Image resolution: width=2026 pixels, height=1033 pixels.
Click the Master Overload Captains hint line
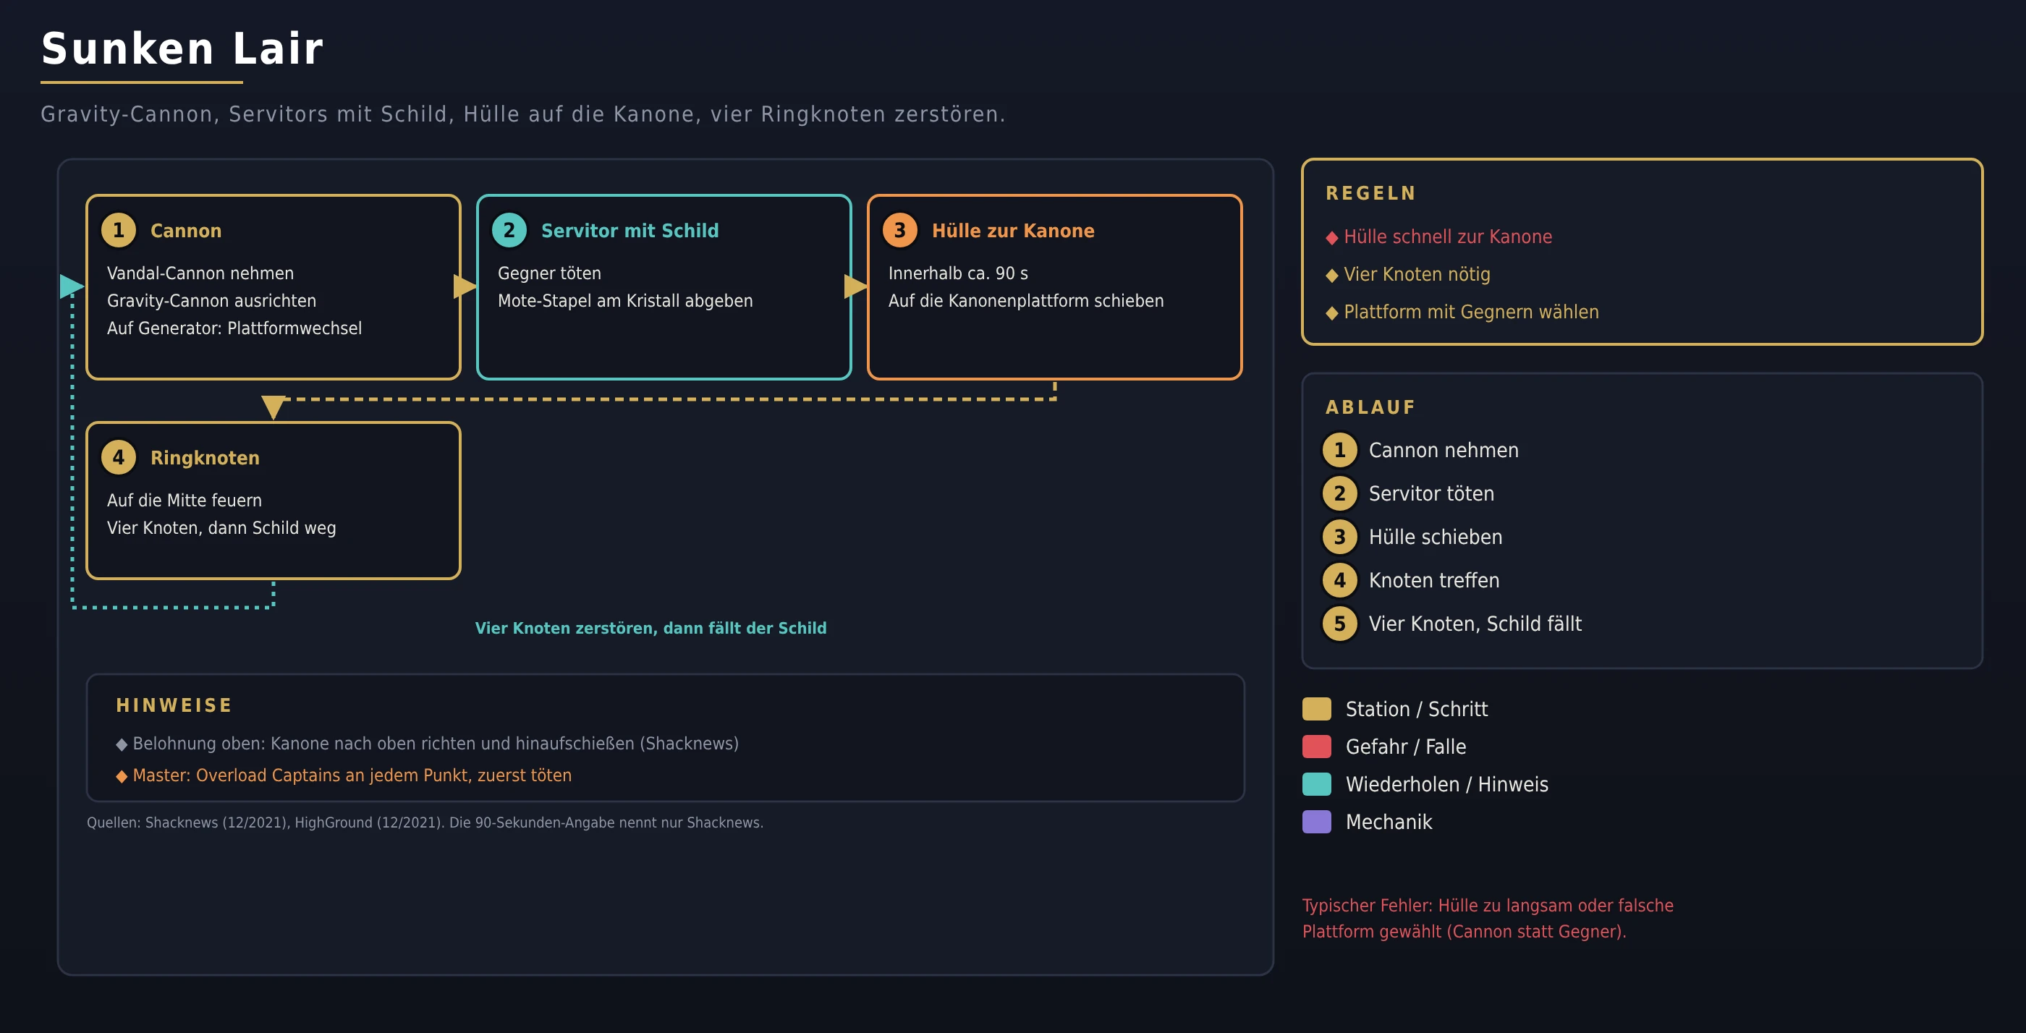[x=344, y=775]
